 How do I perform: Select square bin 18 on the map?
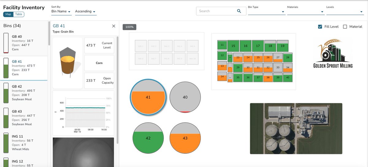click(270, 46)
